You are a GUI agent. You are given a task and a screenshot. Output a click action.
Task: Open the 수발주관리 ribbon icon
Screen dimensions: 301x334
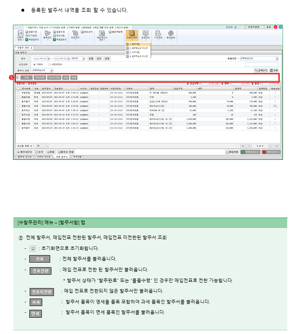tap(132, 35)
